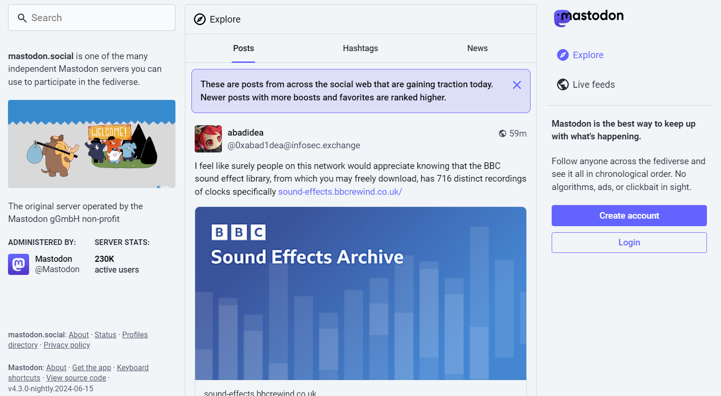The image size is (721, 396).
Task: Click the 230K active users stat
Action: point(117,264)
